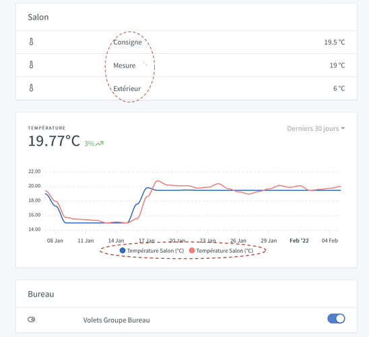Click the thermometer icon beside Mesure
Screen dimensions: 369x337
[x=31, y=65]
